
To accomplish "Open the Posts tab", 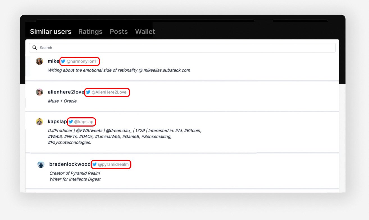I will click(x=119, y=32).
